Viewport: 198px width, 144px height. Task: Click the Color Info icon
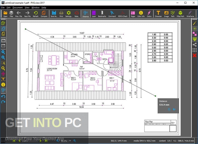141,14
